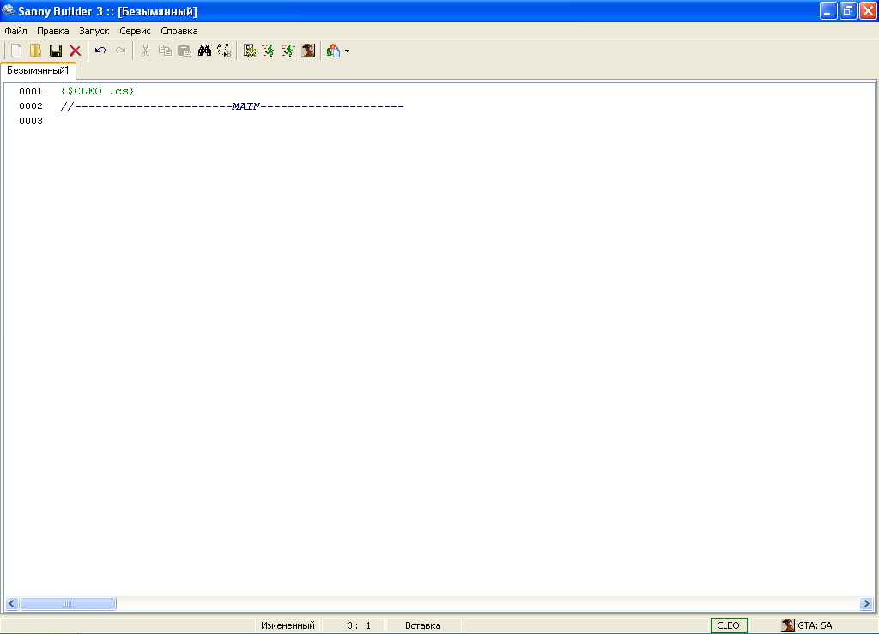Open the Файл menu
Image resolution: width=879 pixels, height=634 pixels.
tap(15, 31)
